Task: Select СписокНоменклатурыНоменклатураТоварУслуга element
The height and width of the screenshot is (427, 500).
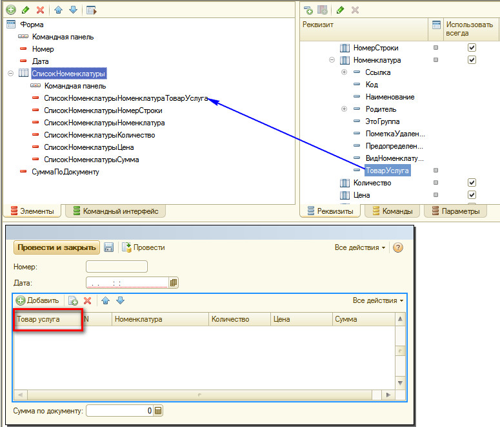Action: pyautogui.click(x=126, y=98)
